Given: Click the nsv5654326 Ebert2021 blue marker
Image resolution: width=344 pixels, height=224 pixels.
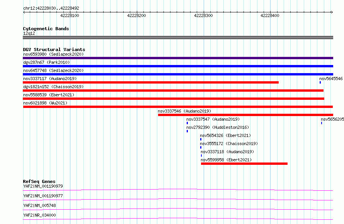Looking at the screenshot, I should click(201, 139).
